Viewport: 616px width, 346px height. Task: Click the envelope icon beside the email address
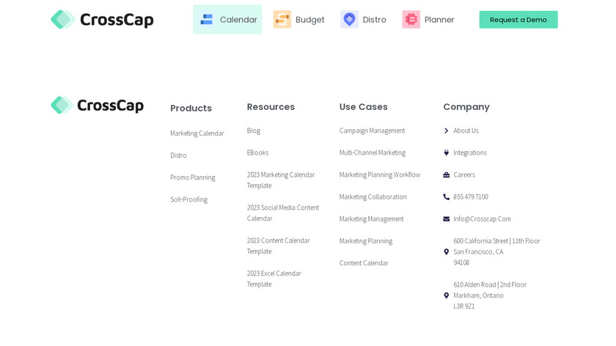tap(447, 219)
